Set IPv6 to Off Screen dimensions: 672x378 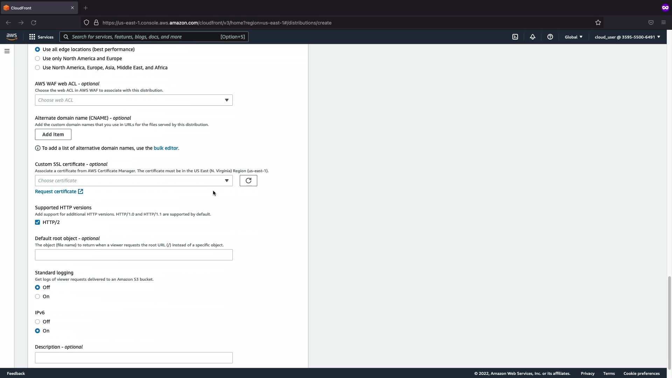click(x=37, y=322)
